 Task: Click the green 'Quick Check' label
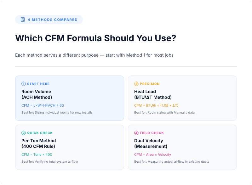[40, 133]
